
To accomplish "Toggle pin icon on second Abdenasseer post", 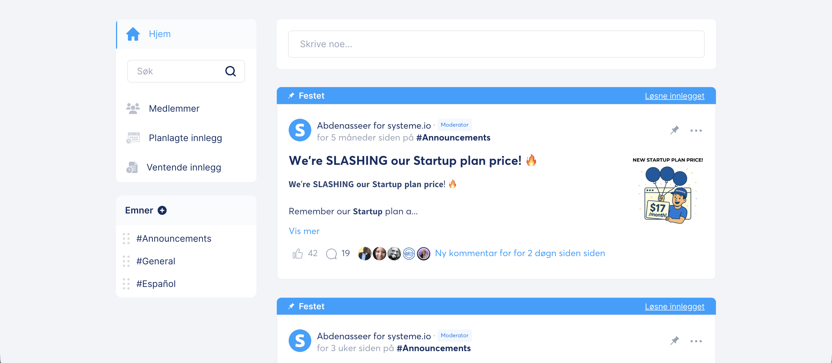I will pyautogui.click(x=674, y=341).
